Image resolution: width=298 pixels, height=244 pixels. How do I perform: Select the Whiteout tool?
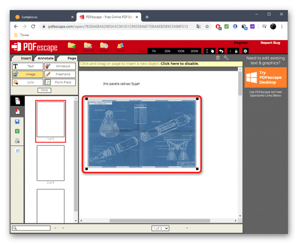[60, 66]
